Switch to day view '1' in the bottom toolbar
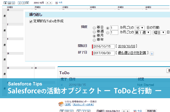Viewport: 170px width, 112px height. (79, 111)
